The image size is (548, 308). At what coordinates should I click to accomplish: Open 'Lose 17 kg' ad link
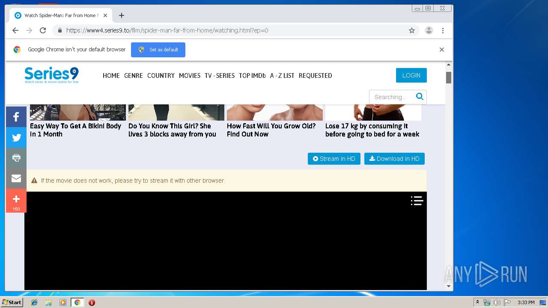coord(372,130)
